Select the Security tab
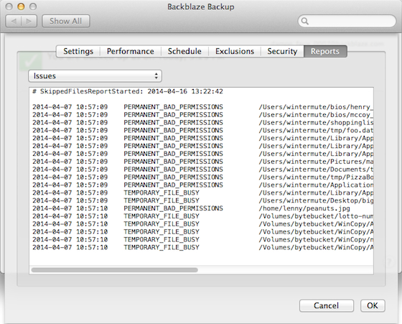Viewport: 402px width, 324px height. [x=282, y=51]
